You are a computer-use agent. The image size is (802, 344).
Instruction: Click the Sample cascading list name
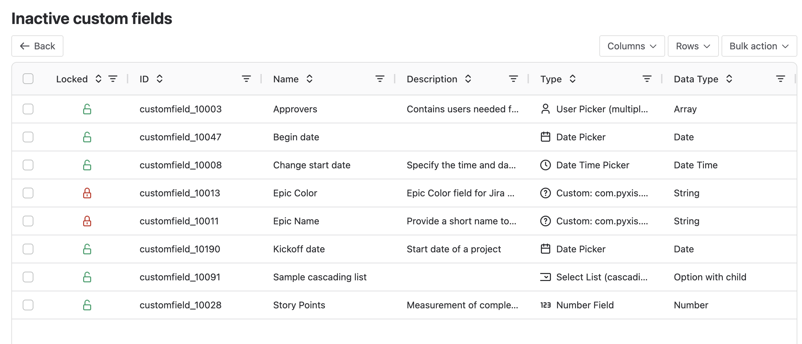[x=320, y=277]
